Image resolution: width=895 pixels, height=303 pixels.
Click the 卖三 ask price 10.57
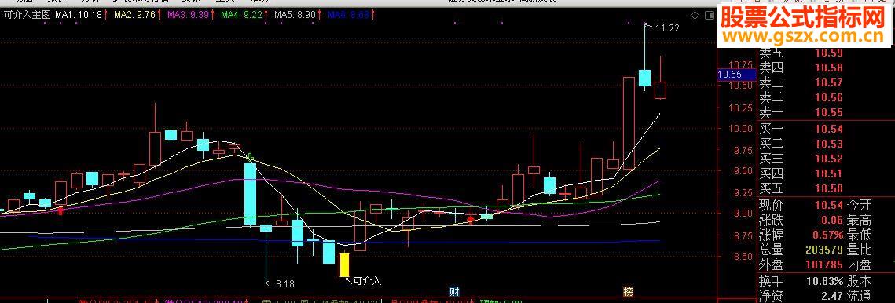click(x=829, y=82)
